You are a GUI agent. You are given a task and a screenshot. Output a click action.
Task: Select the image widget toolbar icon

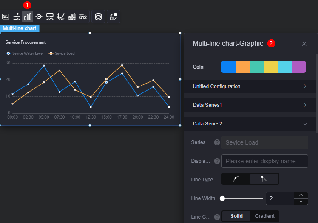(6, 17)
